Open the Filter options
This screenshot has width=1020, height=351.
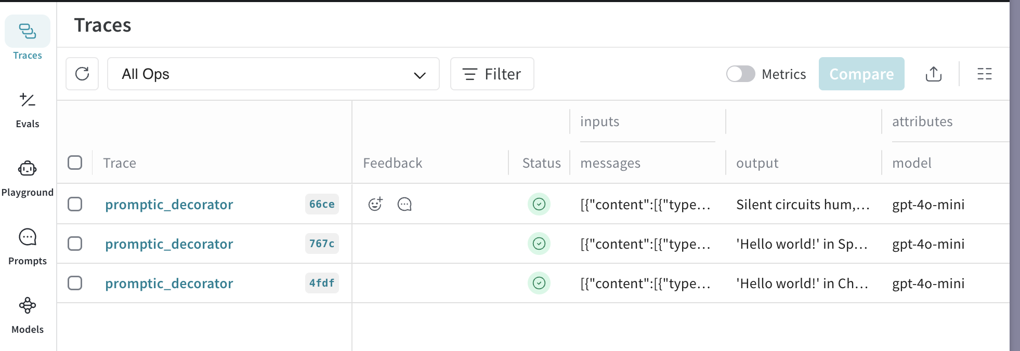[492, 74]
